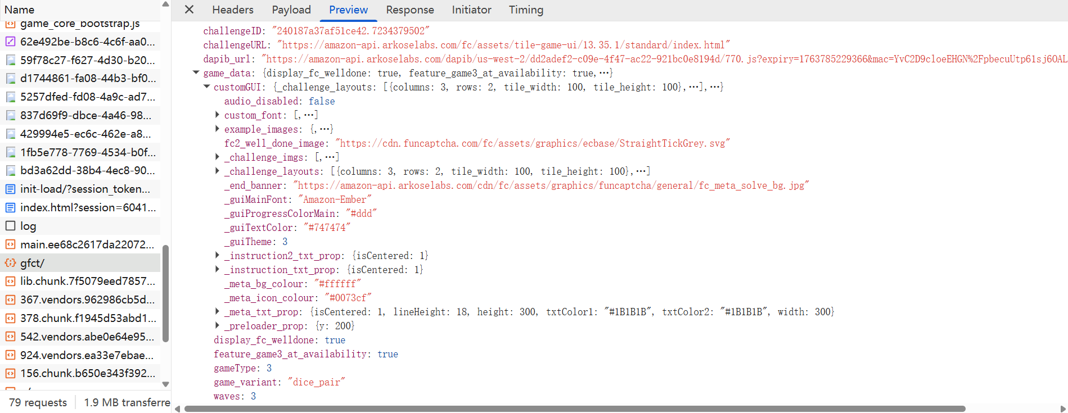Select the index.html?session request
The height and width of the screenshot is (413, 1068).
click(x=88, y=207)
